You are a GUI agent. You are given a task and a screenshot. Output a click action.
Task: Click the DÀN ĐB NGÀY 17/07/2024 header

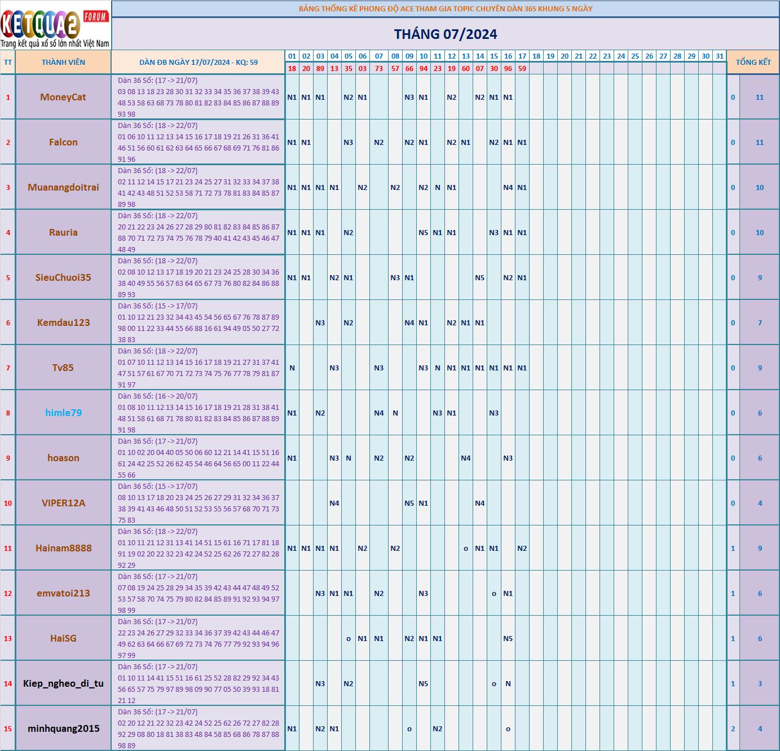pyautogui.click(x=199, y=62)
